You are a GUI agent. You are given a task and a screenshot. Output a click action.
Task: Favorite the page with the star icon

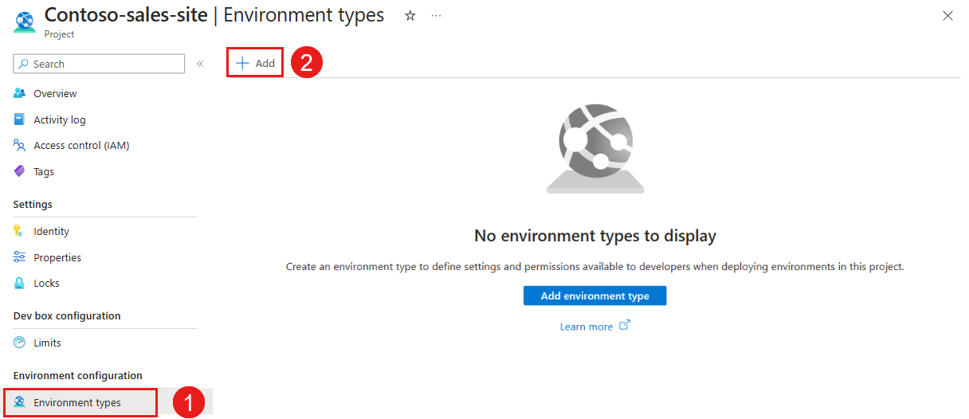pyautogui.click(x=410, y=15)
